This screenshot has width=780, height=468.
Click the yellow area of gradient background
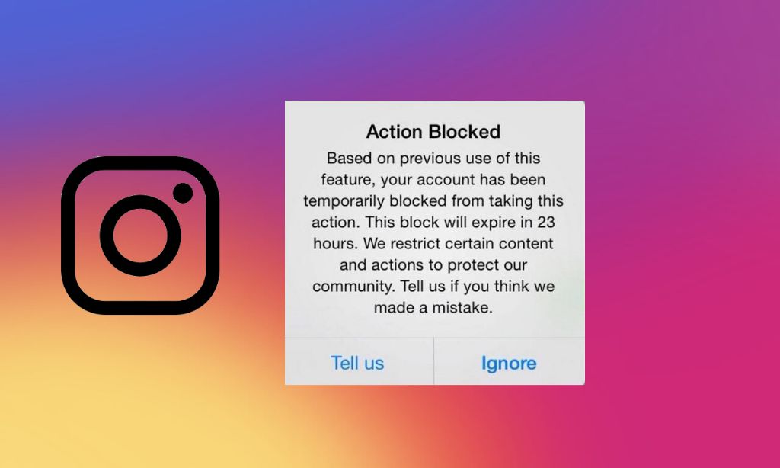(x=124, y=399)
